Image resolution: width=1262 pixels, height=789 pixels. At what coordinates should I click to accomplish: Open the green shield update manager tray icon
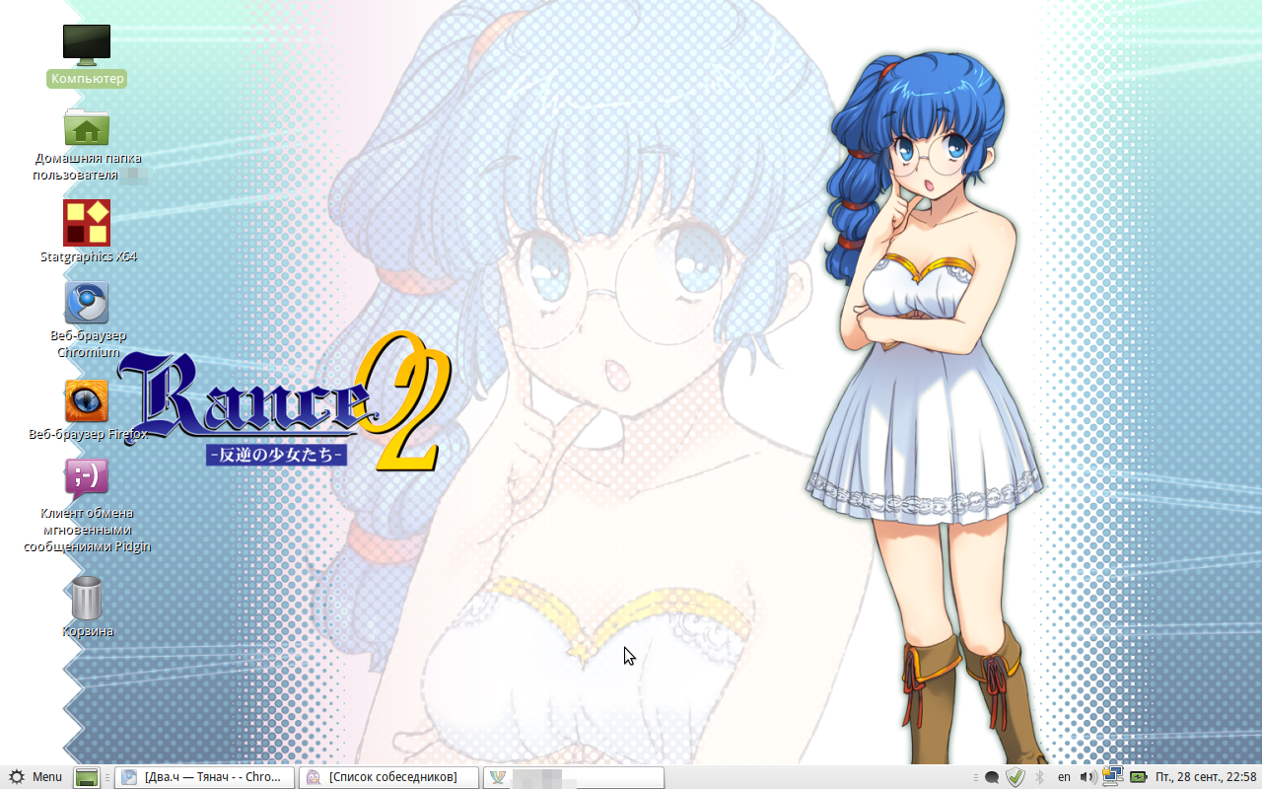pos(1016,777)
